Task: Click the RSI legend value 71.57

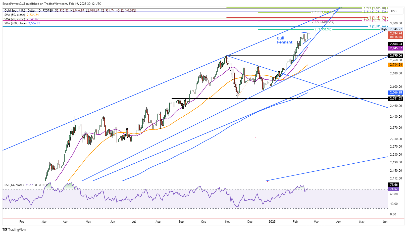Action: (29, 185)
